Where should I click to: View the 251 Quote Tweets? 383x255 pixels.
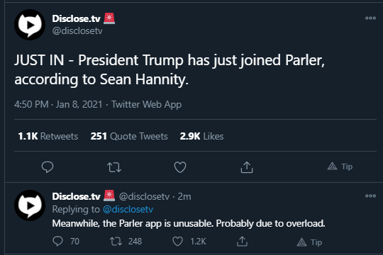pos(129,136)
